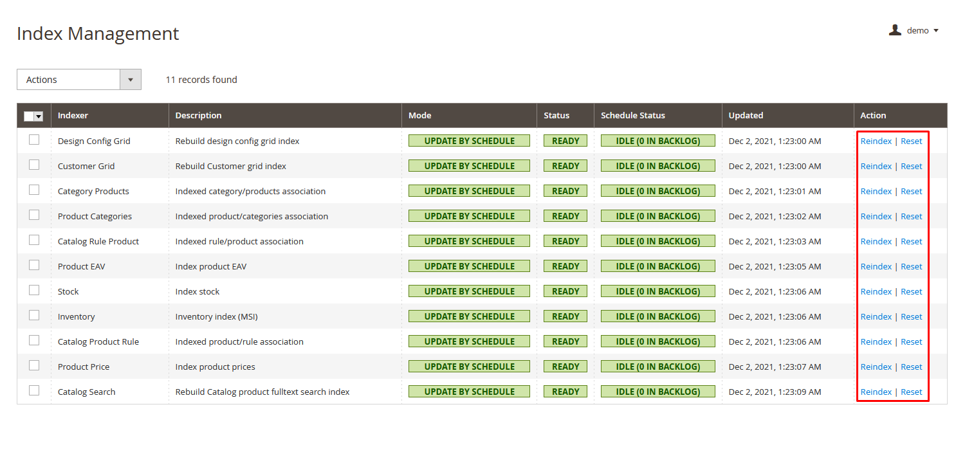
Task: Reset the Inventory indexer
Action: [911, 316]
